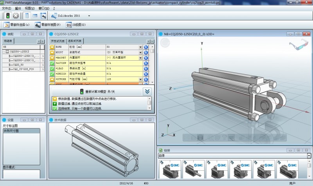Toggle the green check for *LEAD row
The height and width of the screenshot is (186, 313).
pos(52,68)
